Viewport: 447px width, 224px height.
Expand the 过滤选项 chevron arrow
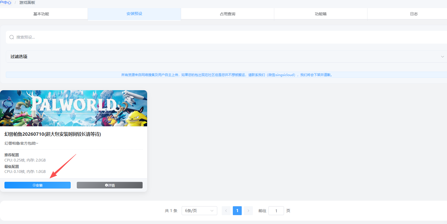(x=442, y=57)
